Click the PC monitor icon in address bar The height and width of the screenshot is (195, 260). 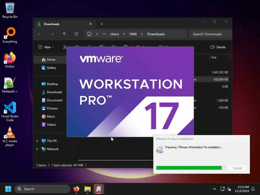click(89, 34)
